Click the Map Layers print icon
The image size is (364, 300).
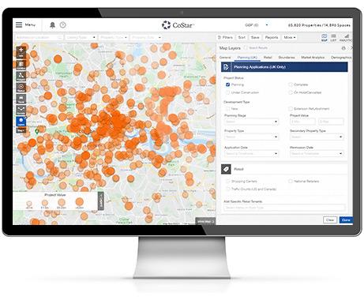pos(343,48)
